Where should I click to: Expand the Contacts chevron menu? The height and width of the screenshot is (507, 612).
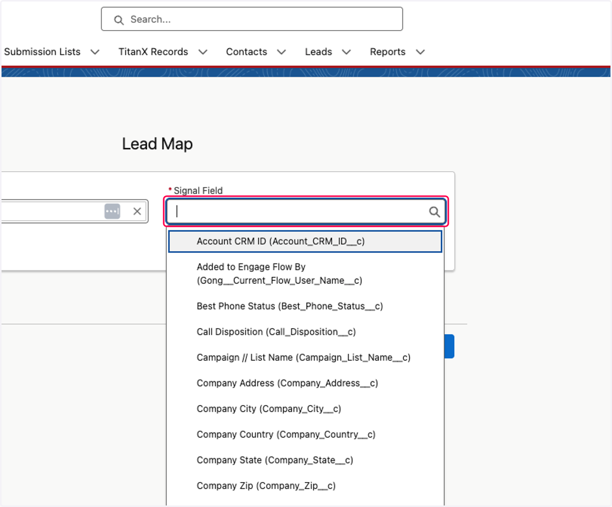tap(282, 52)
